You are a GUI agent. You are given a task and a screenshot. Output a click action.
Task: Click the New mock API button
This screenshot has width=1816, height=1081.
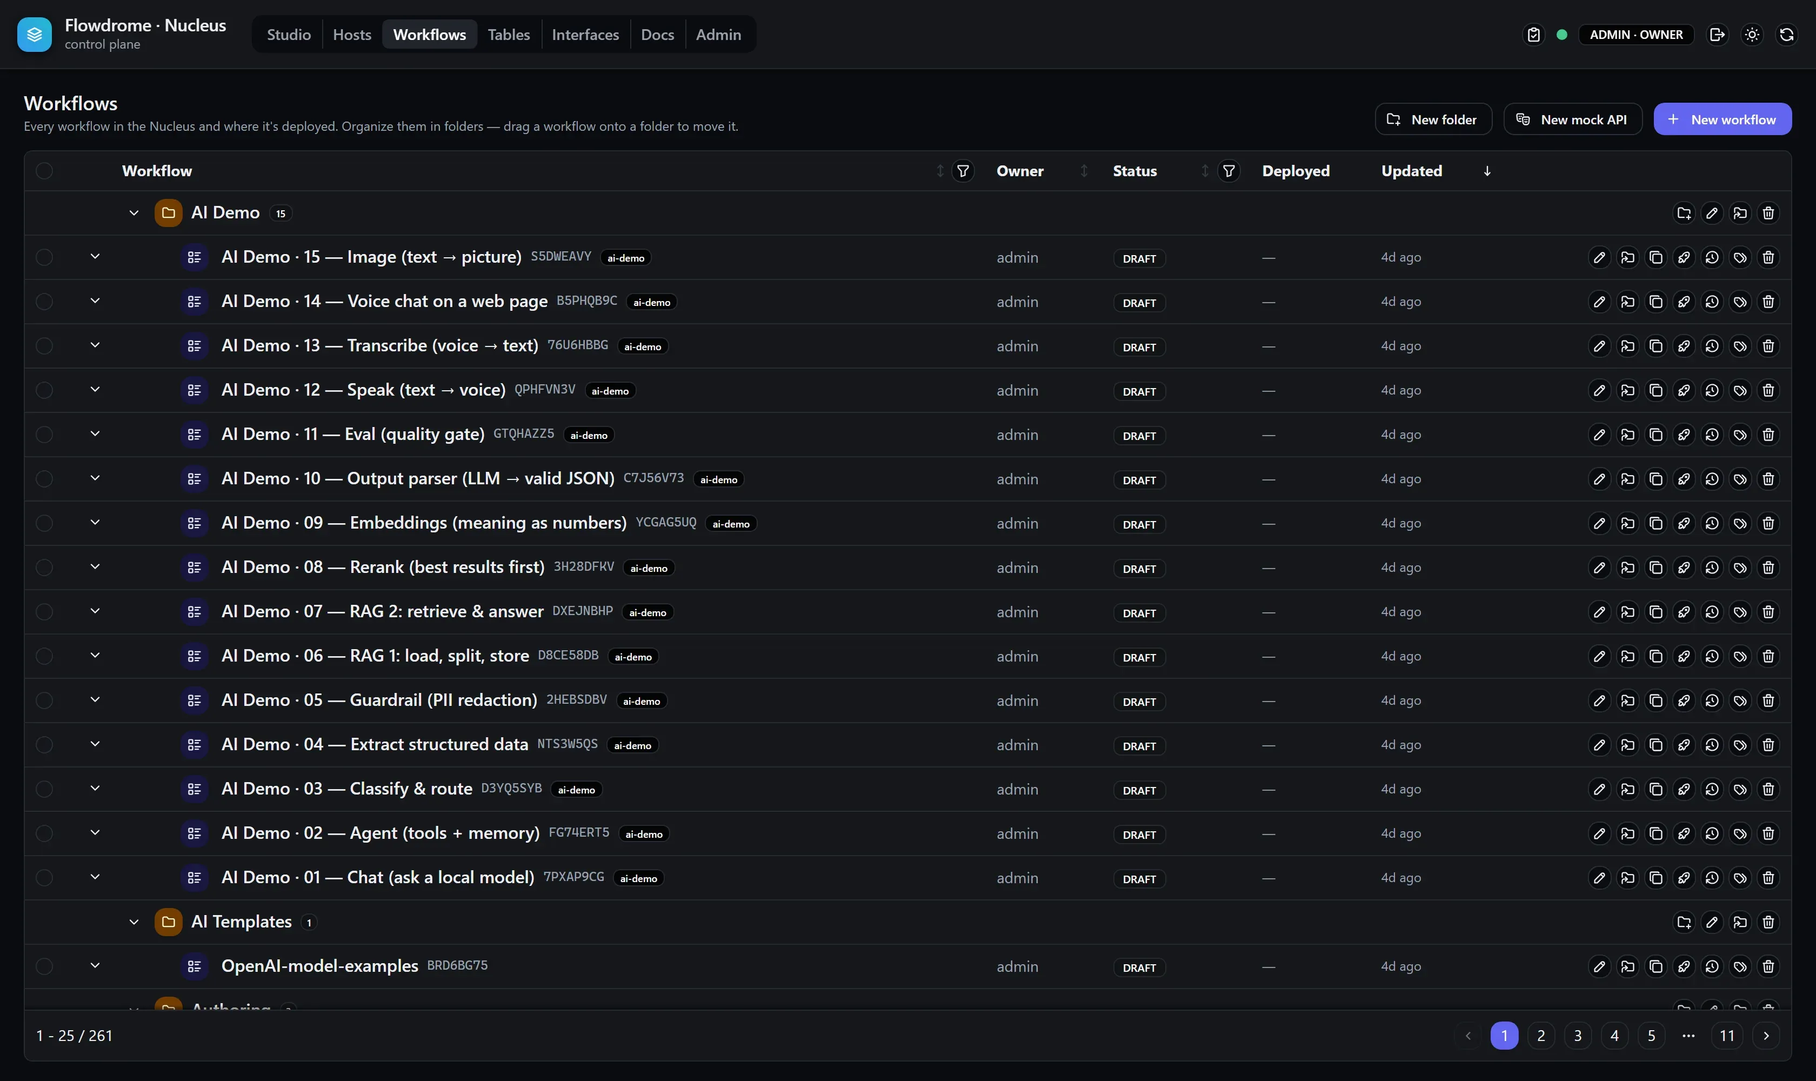coord(1573,119)
